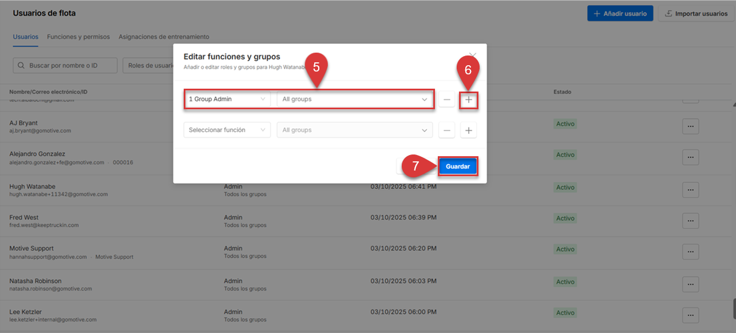Open the Roles de usuario filter
Viewport: 736px width, 333px height.
[x=148, y=65]
